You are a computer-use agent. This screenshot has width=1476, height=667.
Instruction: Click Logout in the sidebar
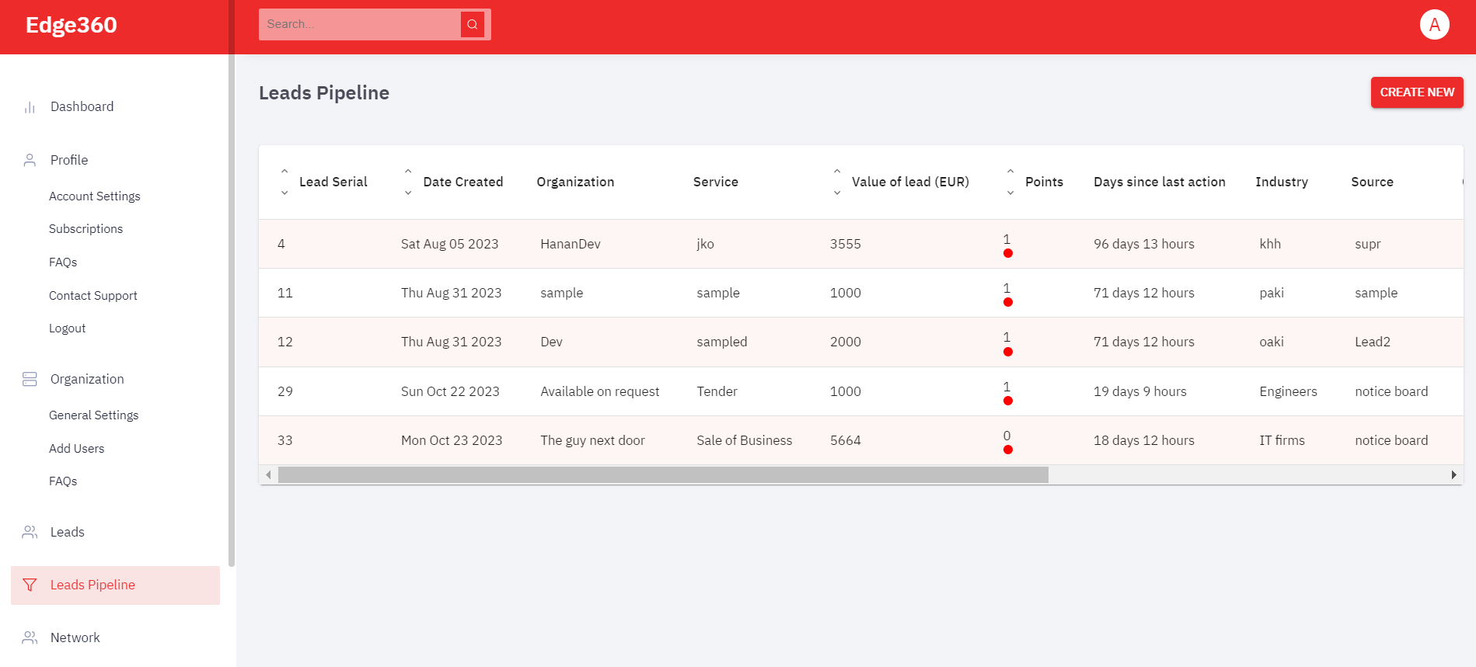[x=67, y=328]
